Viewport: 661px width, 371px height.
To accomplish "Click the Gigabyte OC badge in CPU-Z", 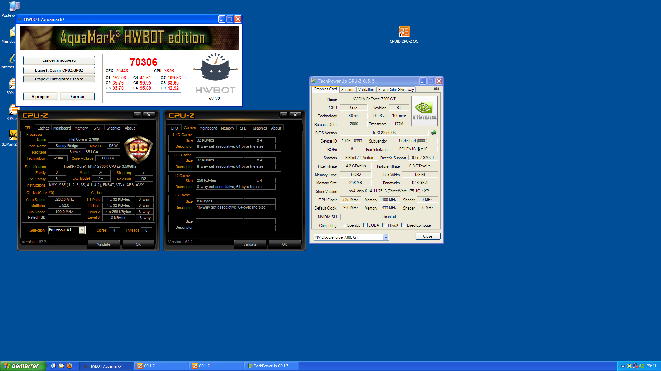I will [138, 149].
